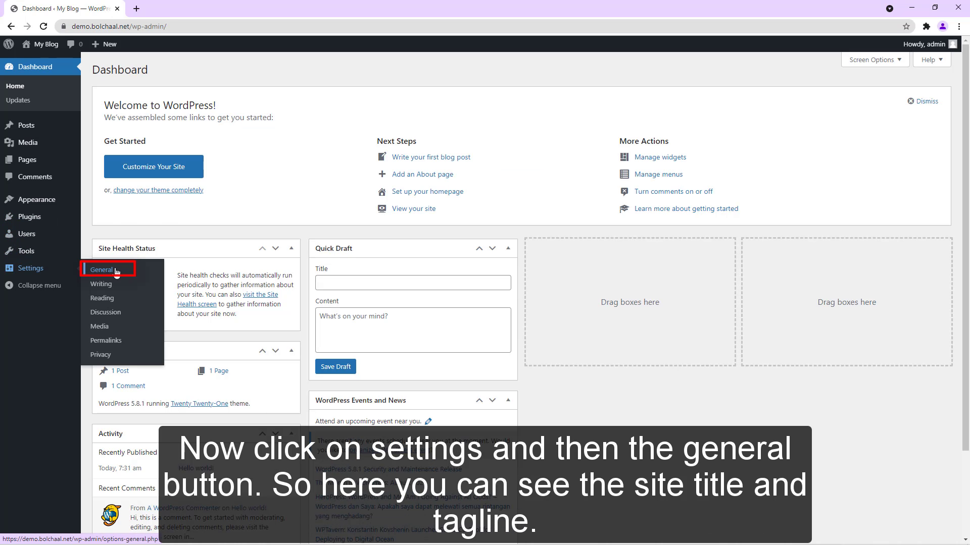Open Updates under Dashboard
This screenshot has height=545, width=970.
click(18, 100)
